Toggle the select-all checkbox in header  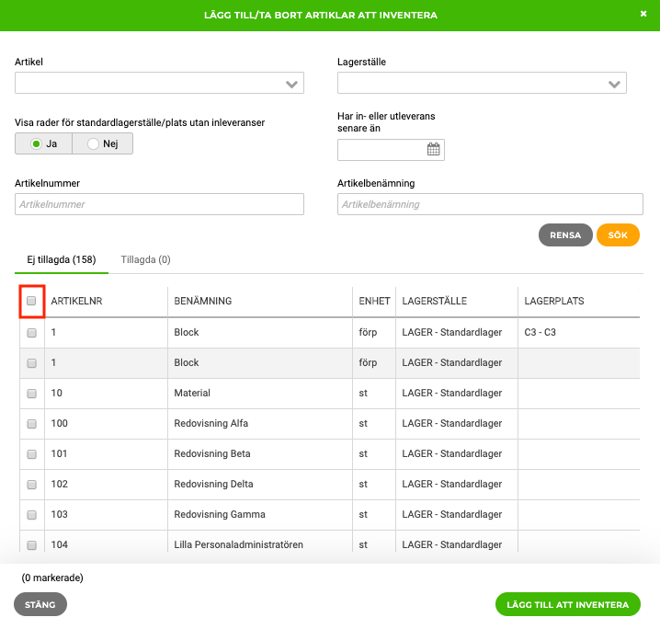pos(31,301)
